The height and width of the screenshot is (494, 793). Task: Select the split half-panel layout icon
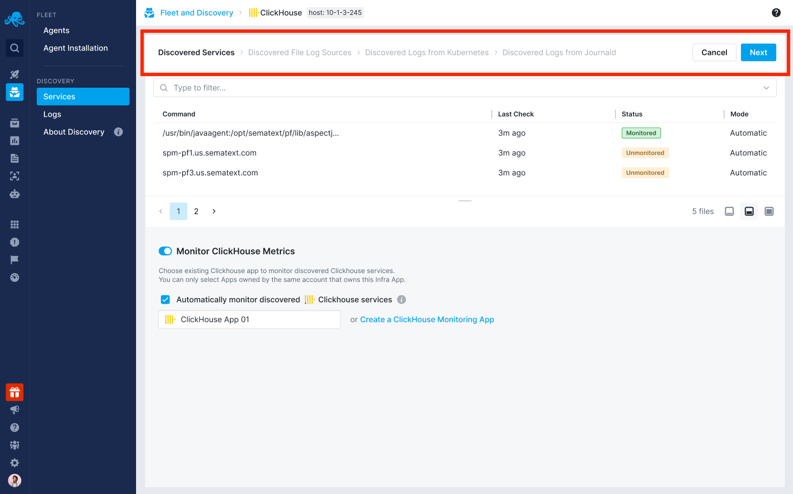coord(749,211)
